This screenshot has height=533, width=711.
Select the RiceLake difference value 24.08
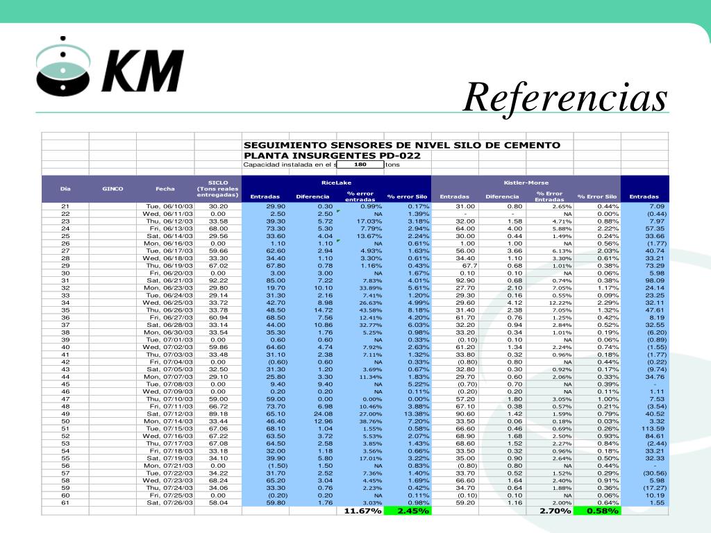tap(324, 414)
